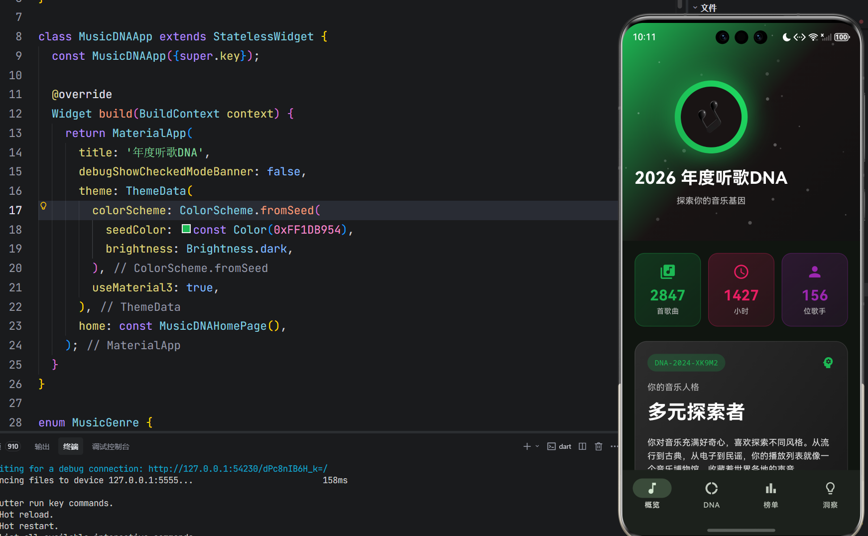Tap the DNA-2024-XK9M2 chip
This screenshot has height=536, width=868.
pyautogui.click(x=686, y=363)
